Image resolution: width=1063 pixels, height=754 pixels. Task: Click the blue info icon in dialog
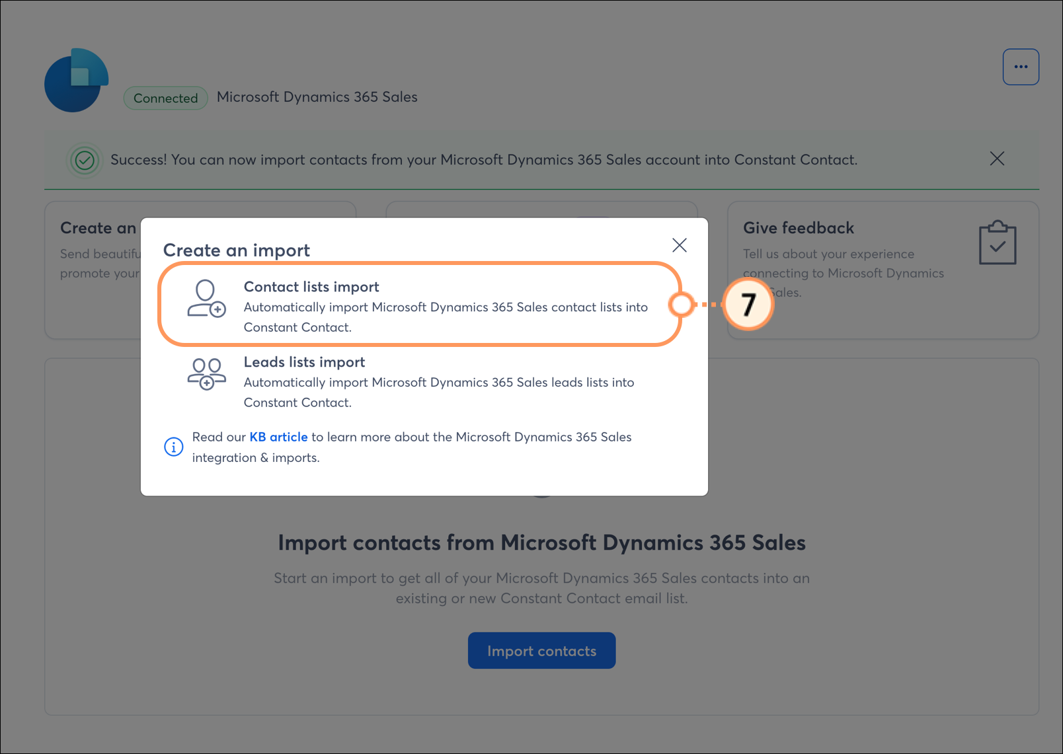pos(173,447)
